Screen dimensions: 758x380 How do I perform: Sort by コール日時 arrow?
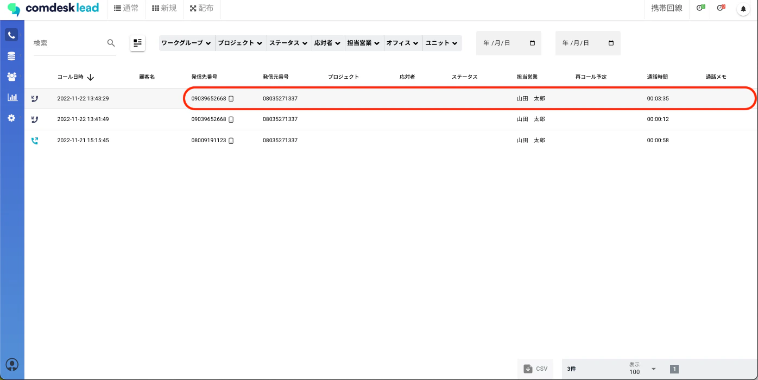point(91,77)
